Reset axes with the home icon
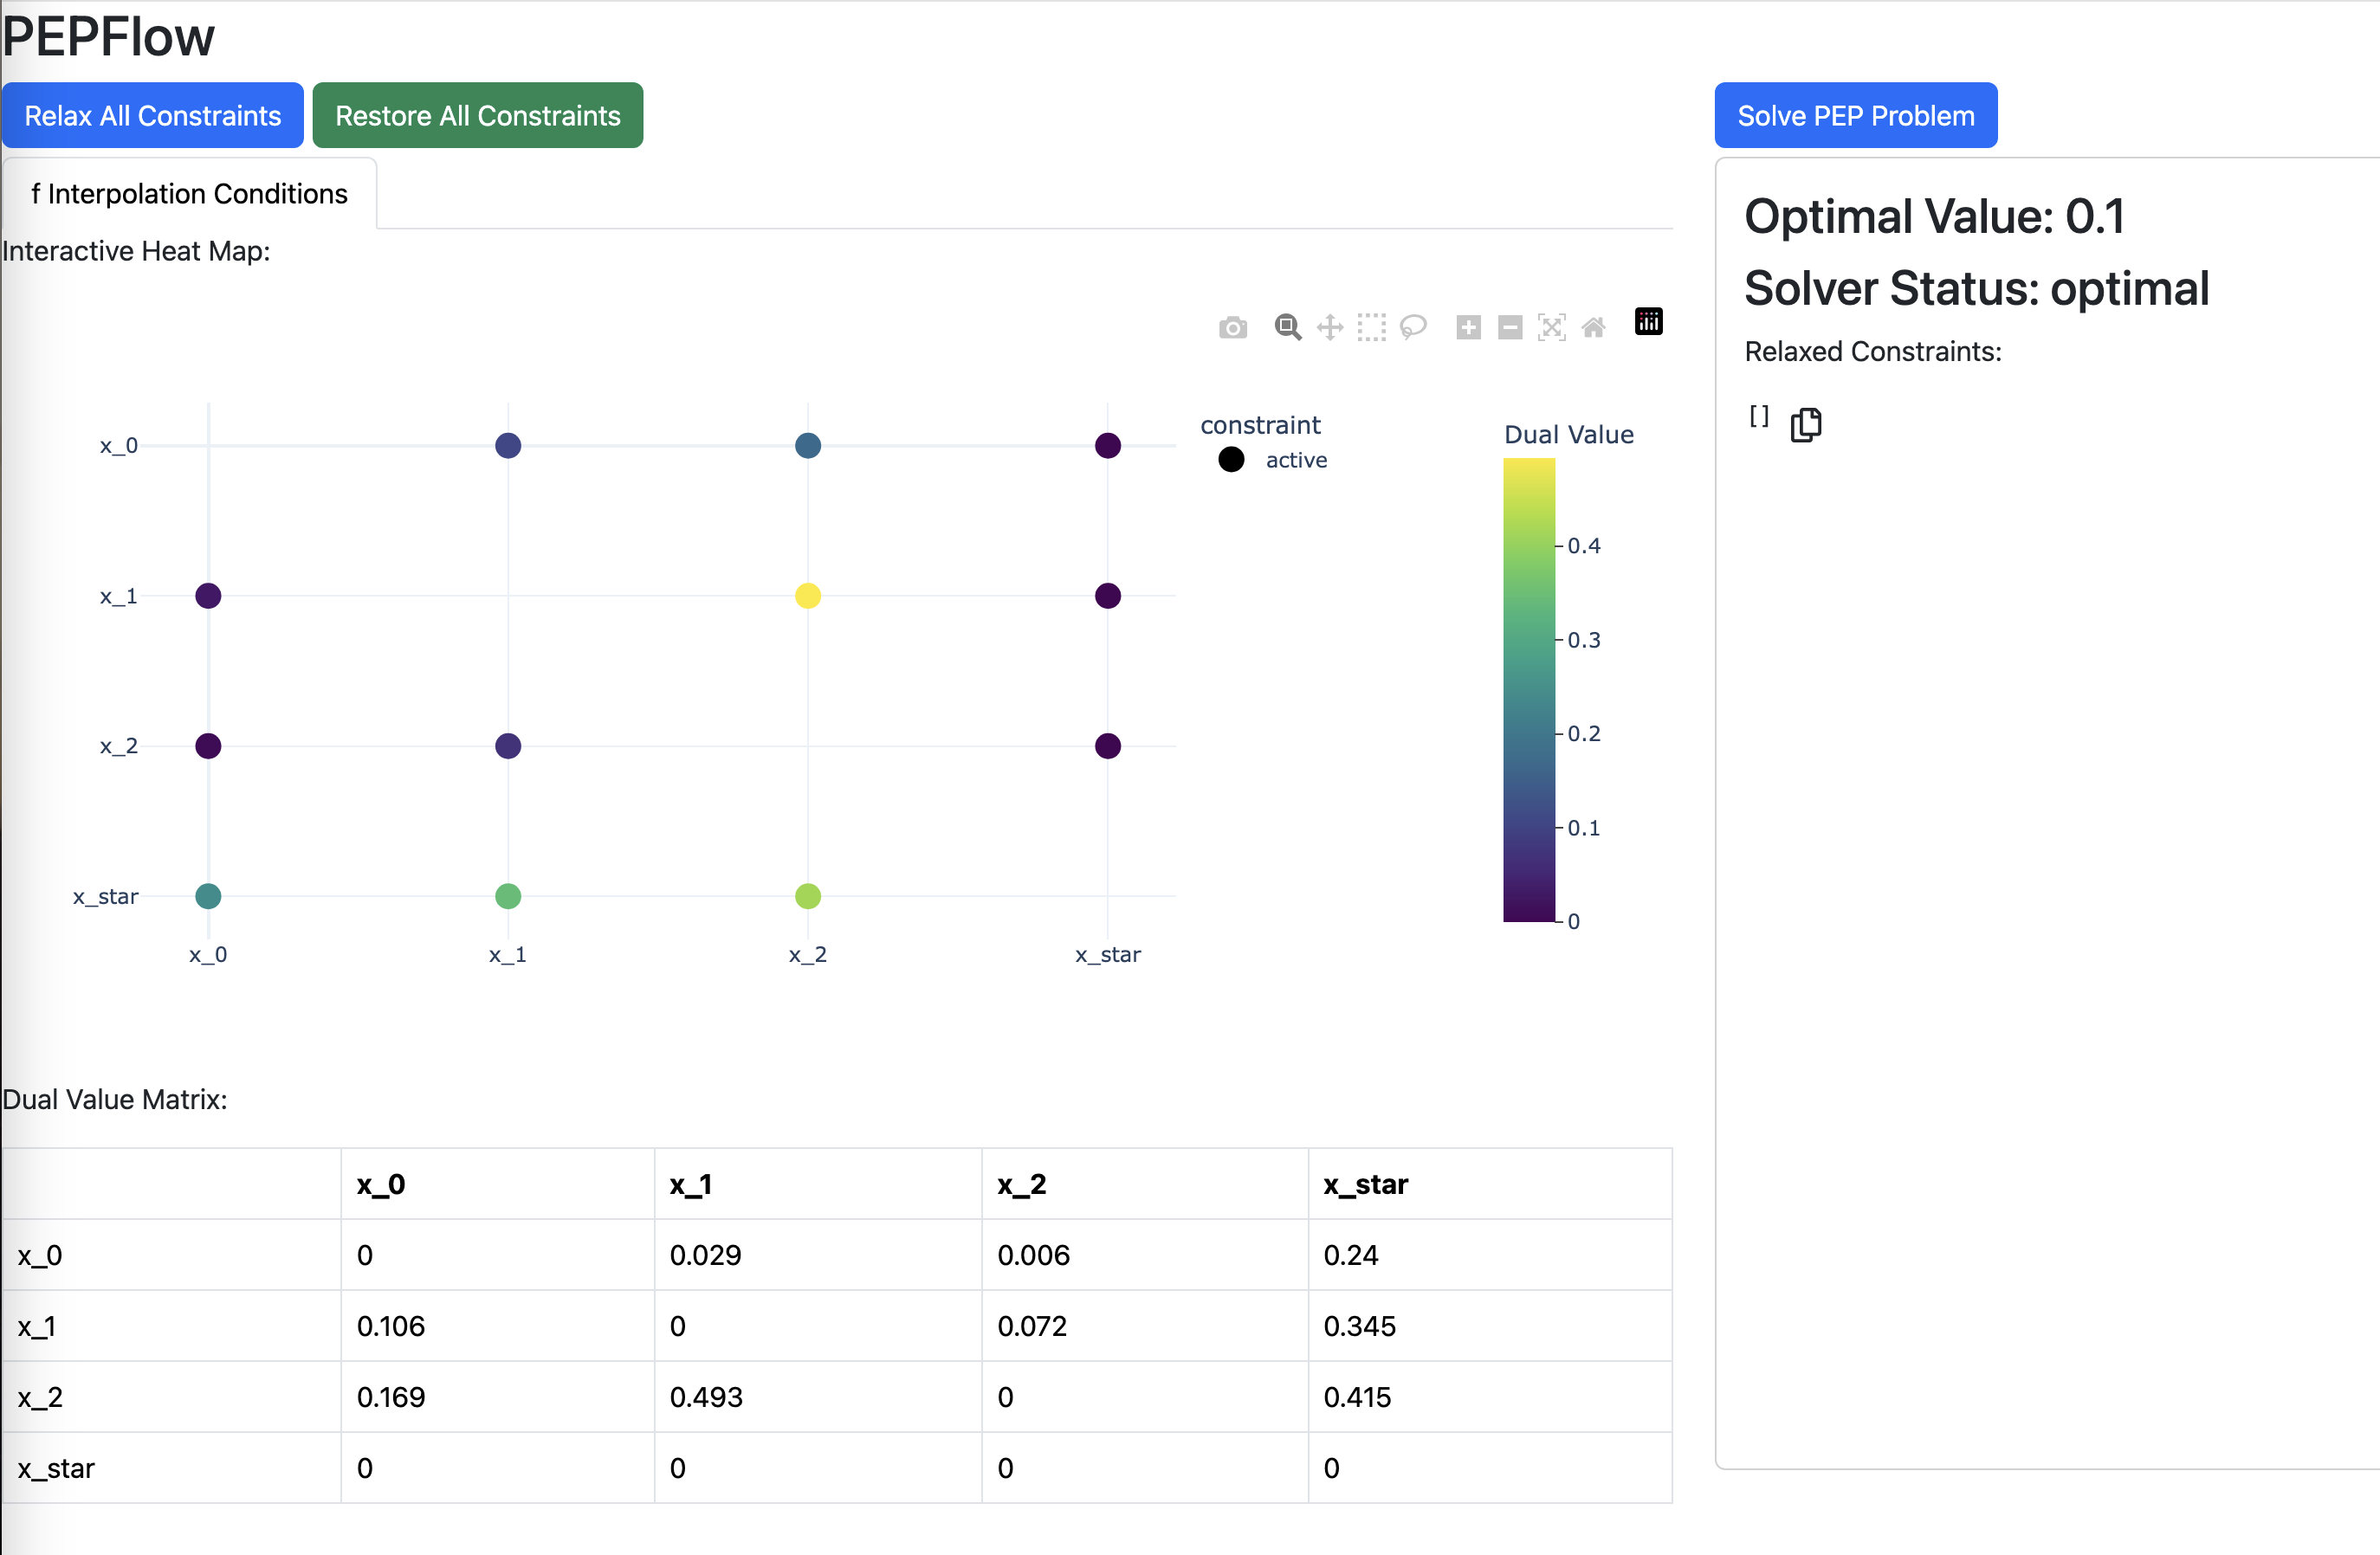Image resolution: width=2380 pixels, height=1555 pixels. tap(1594, 327)
